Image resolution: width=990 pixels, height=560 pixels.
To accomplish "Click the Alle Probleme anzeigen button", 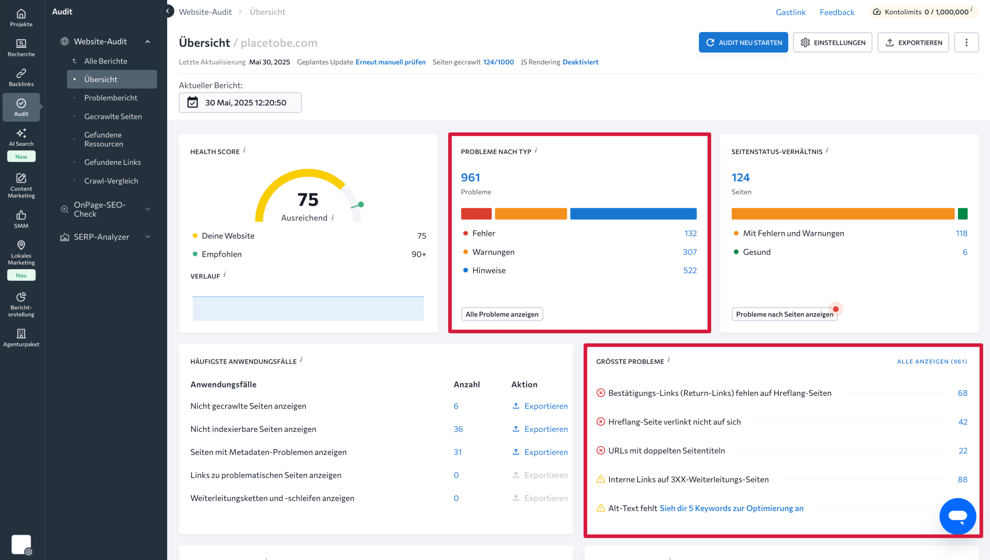I will tap(502, 314).
